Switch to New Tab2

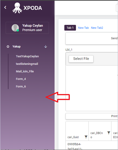[x=97, y=28]
